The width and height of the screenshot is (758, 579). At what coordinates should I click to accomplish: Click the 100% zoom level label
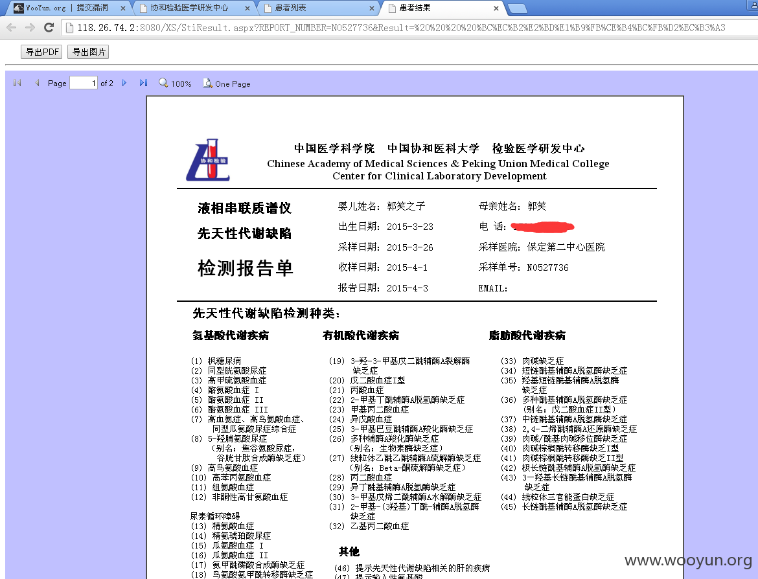point(181,84)
